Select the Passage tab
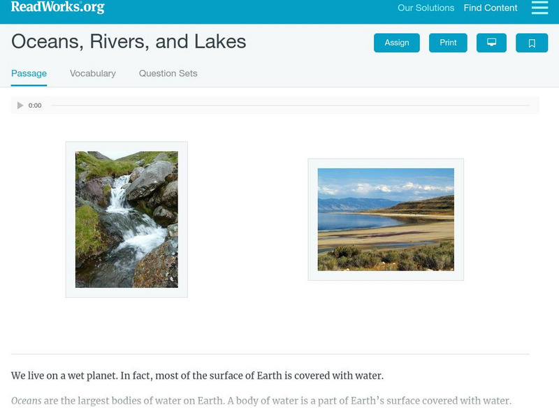The width and height of the screenshot is (559, 408). coord(29,73)
